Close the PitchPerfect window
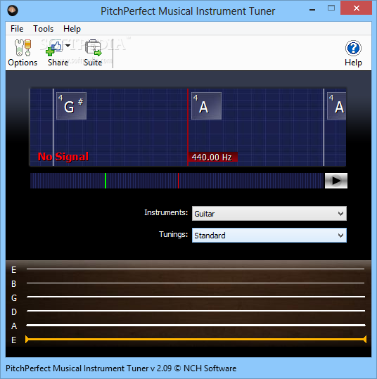Screen dimensions: 377x379 [356, 8]
